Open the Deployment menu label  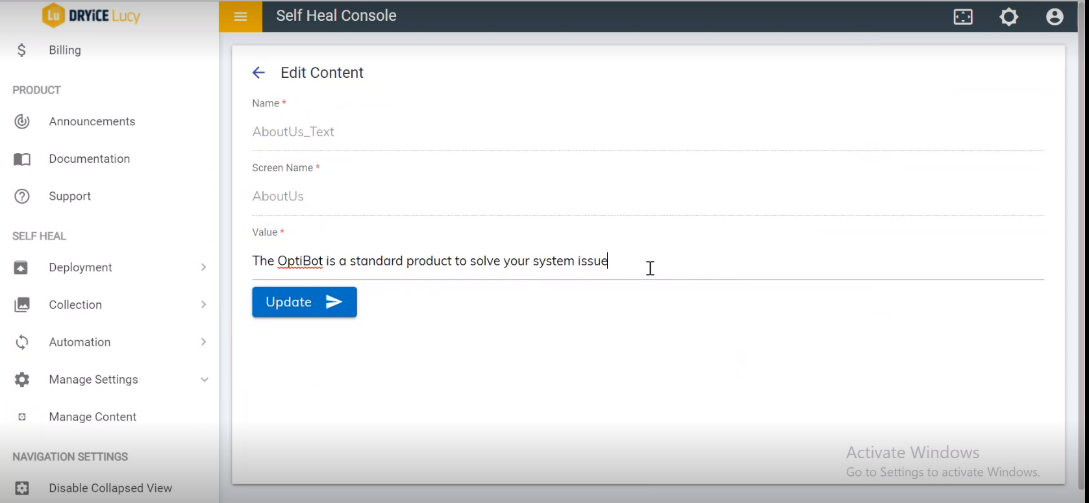coord(81,267)
